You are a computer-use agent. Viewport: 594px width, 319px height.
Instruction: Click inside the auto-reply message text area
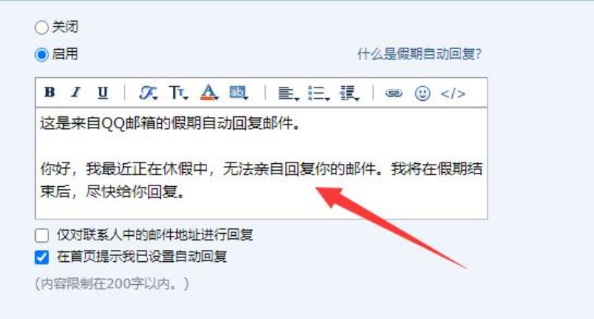click(261, 163)
